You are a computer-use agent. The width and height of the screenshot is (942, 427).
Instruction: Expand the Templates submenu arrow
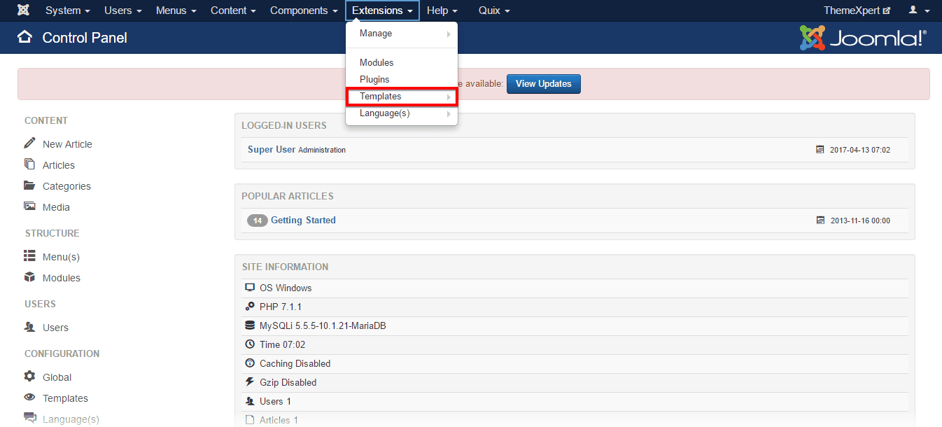tap(449, 96)
